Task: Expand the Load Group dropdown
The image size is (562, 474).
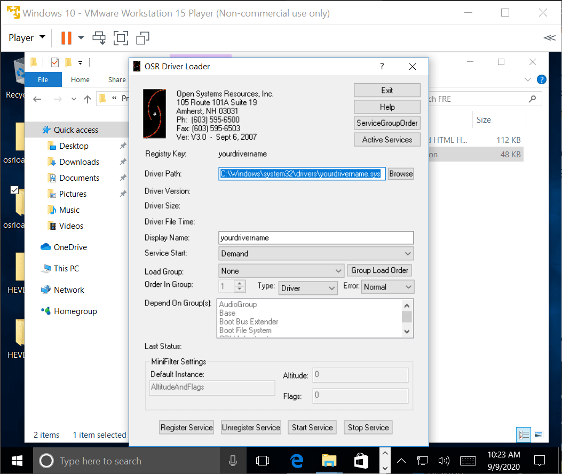Action: (x=281, y=271)
